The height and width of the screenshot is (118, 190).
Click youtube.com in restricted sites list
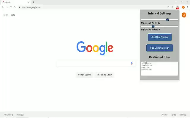146,70
